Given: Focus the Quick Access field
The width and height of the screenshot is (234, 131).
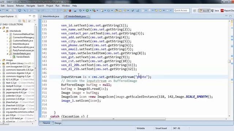Looking at the screenshot, I should click(x=181, y=11).
